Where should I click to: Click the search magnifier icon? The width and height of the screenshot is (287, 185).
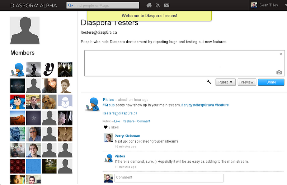(x=70, y=5)
